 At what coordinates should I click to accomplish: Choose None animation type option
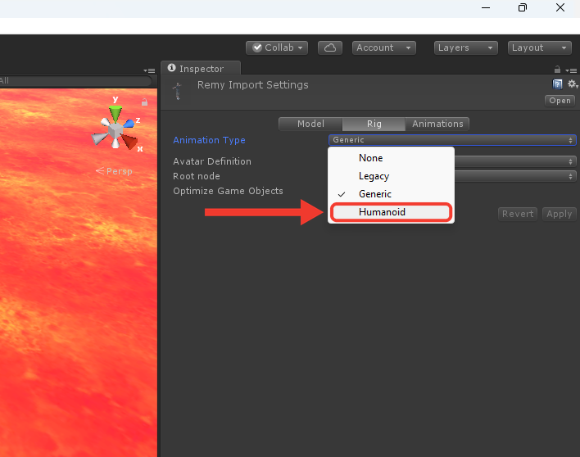coord(391,158)
